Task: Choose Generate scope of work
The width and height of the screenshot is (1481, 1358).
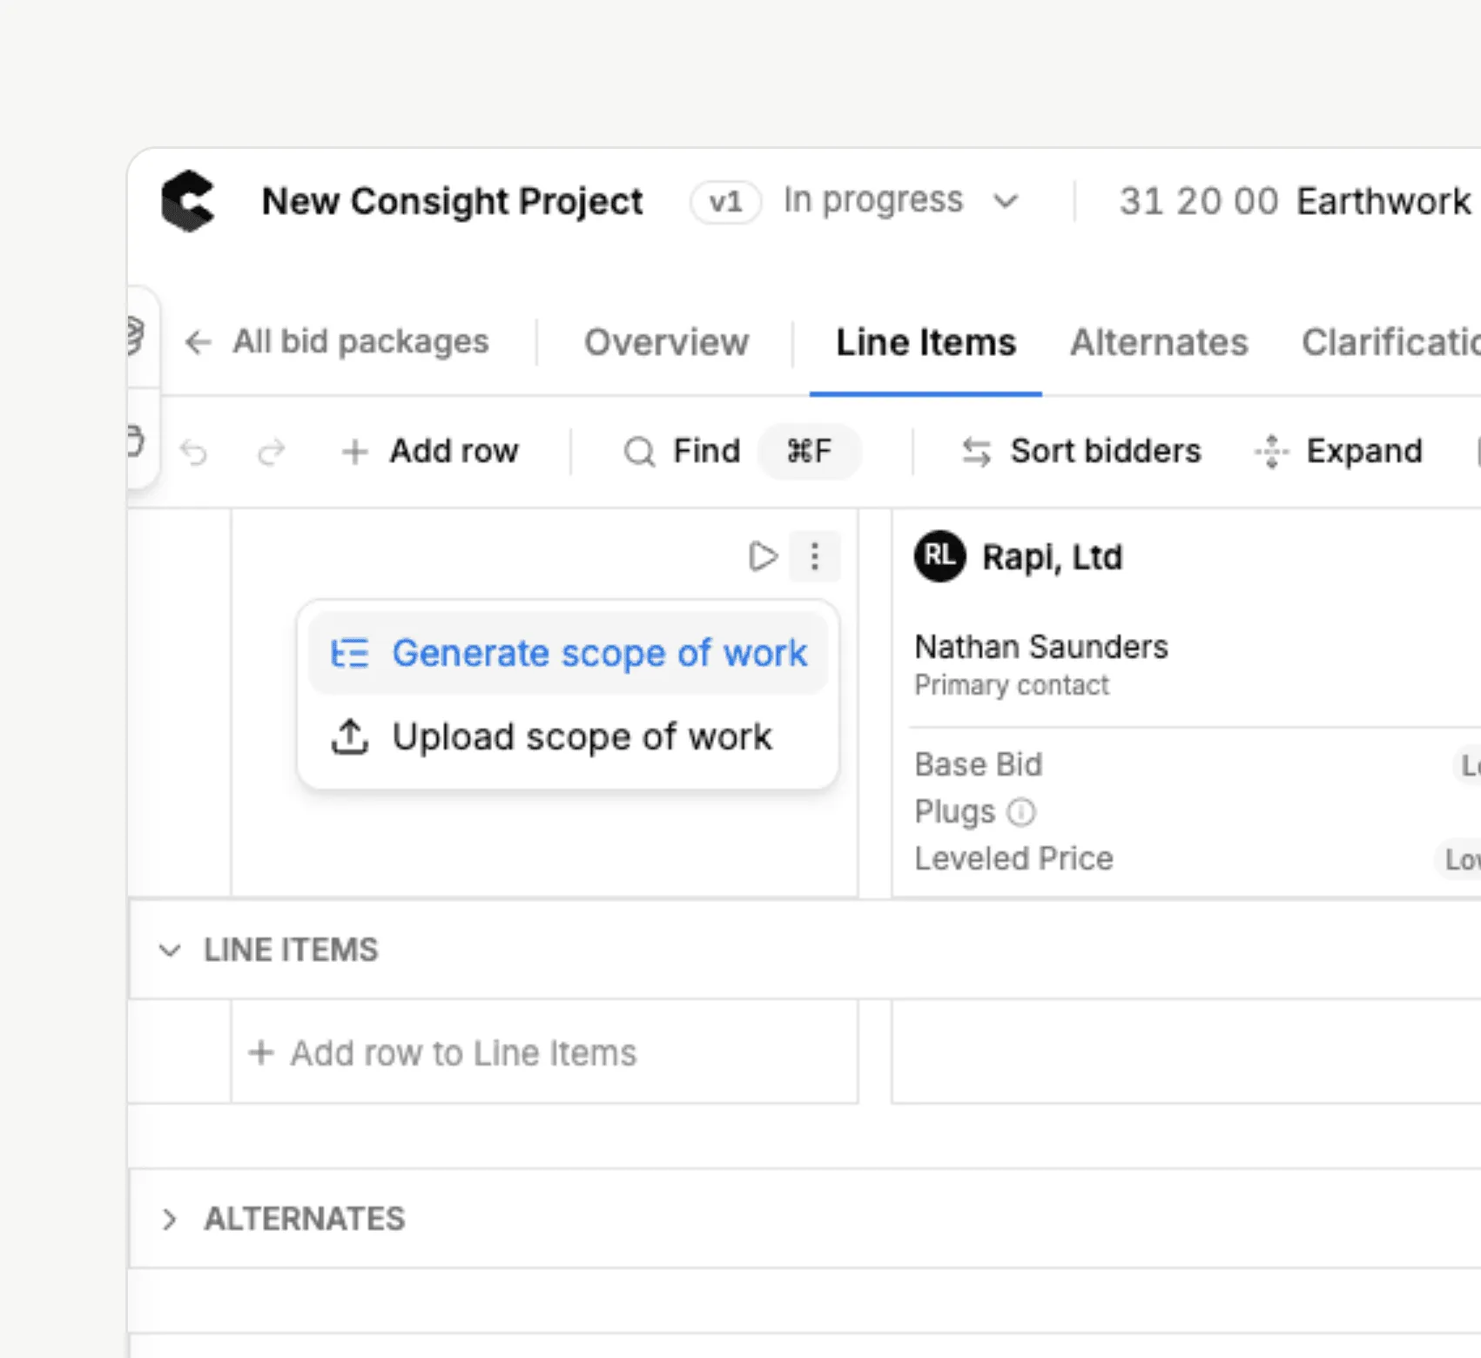Action: 568,653
